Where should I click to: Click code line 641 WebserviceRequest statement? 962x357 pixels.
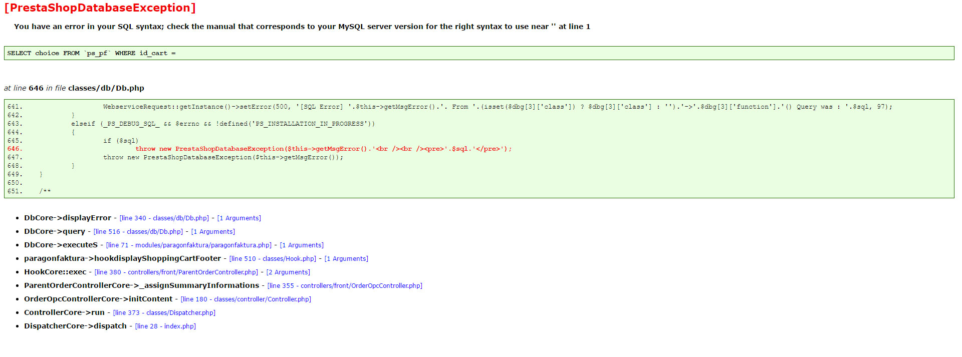[498, 107]
